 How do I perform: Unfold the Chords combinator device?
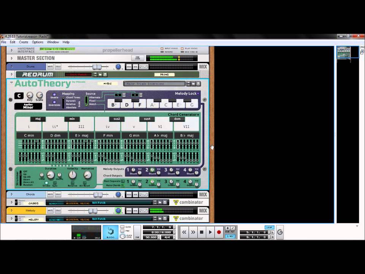[12, 202]
